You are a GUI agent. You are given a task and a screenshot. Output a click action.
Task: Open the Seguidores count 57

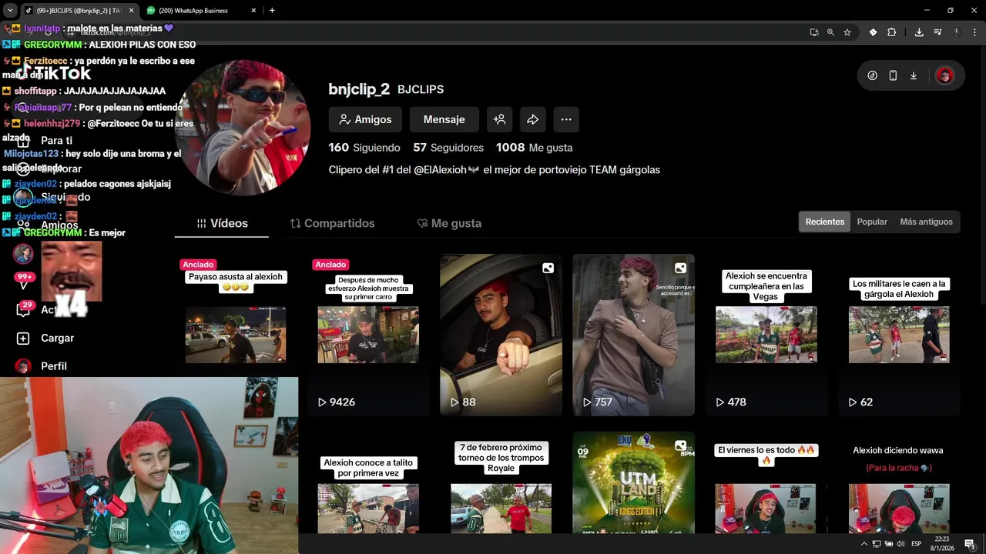(448, 147)
